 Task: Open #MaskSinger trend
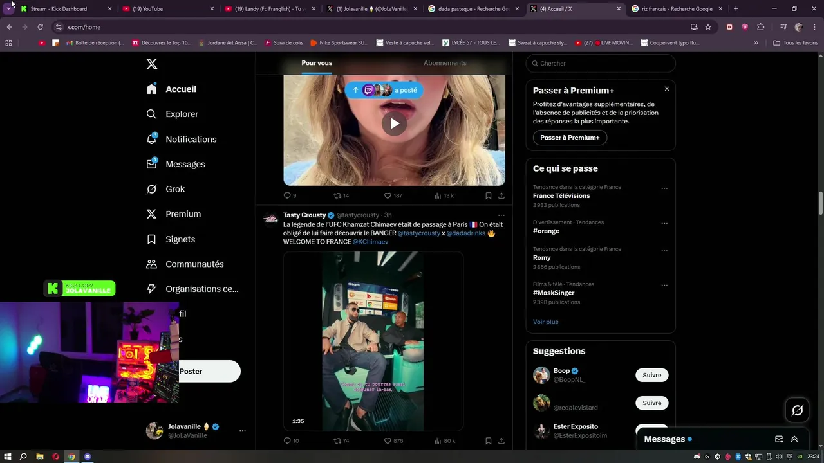(554, 293)
